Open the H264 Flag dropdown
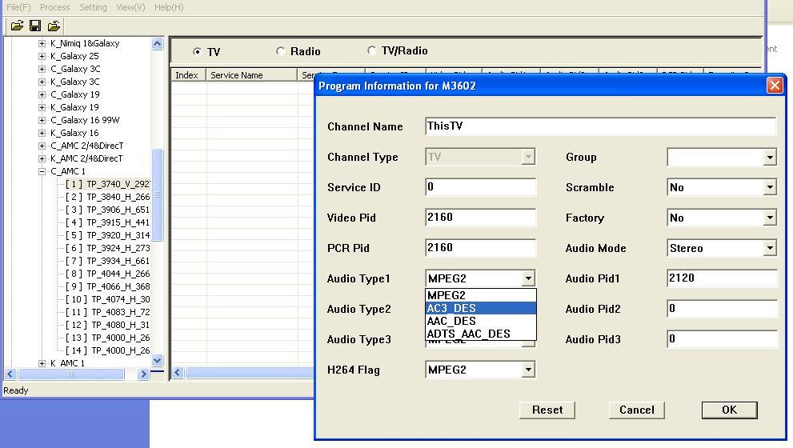 coord(528,370)
